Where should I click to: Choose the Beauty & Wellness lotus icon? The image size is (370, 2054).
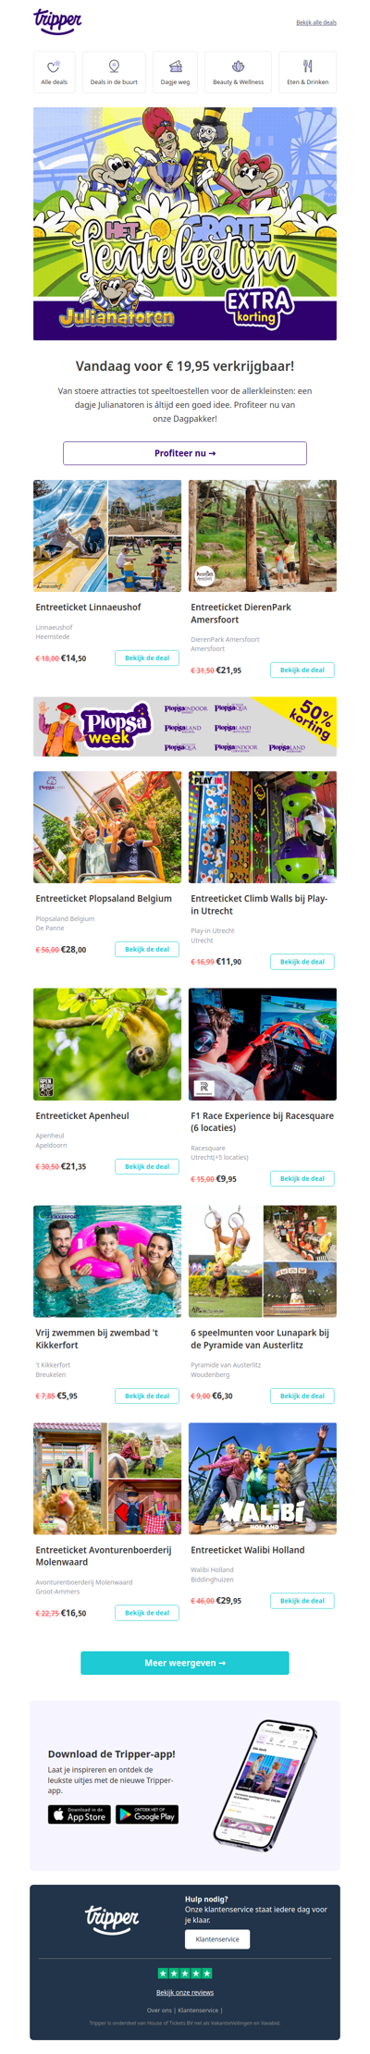[238, 66]
